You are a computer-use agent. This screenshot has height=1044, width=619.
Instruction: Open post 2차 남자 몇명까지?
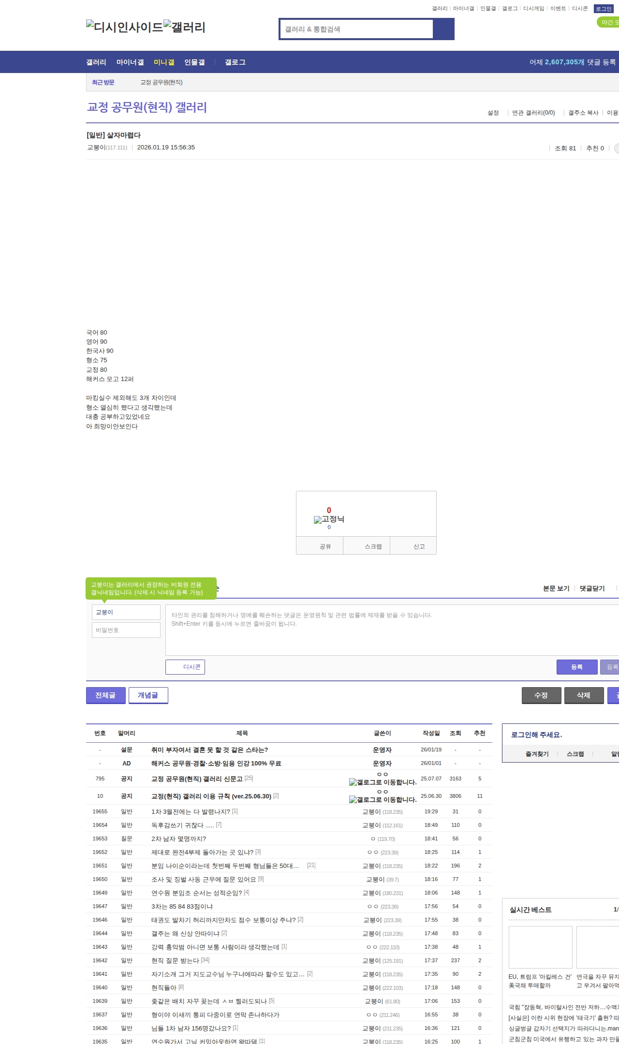[x=178, y=838]
